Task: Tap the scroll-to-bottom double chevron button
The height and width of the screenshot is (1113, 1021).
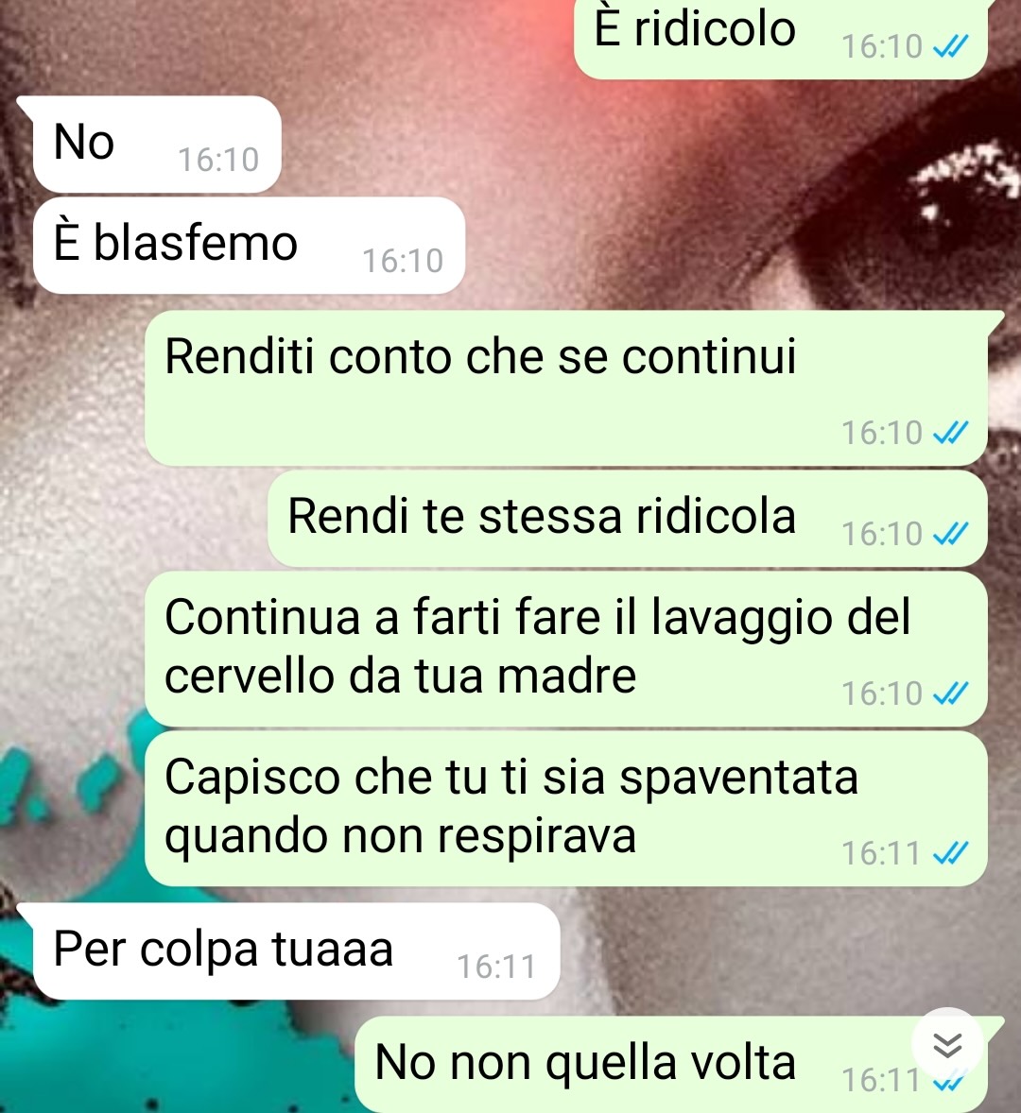Action: (947, 1045)
